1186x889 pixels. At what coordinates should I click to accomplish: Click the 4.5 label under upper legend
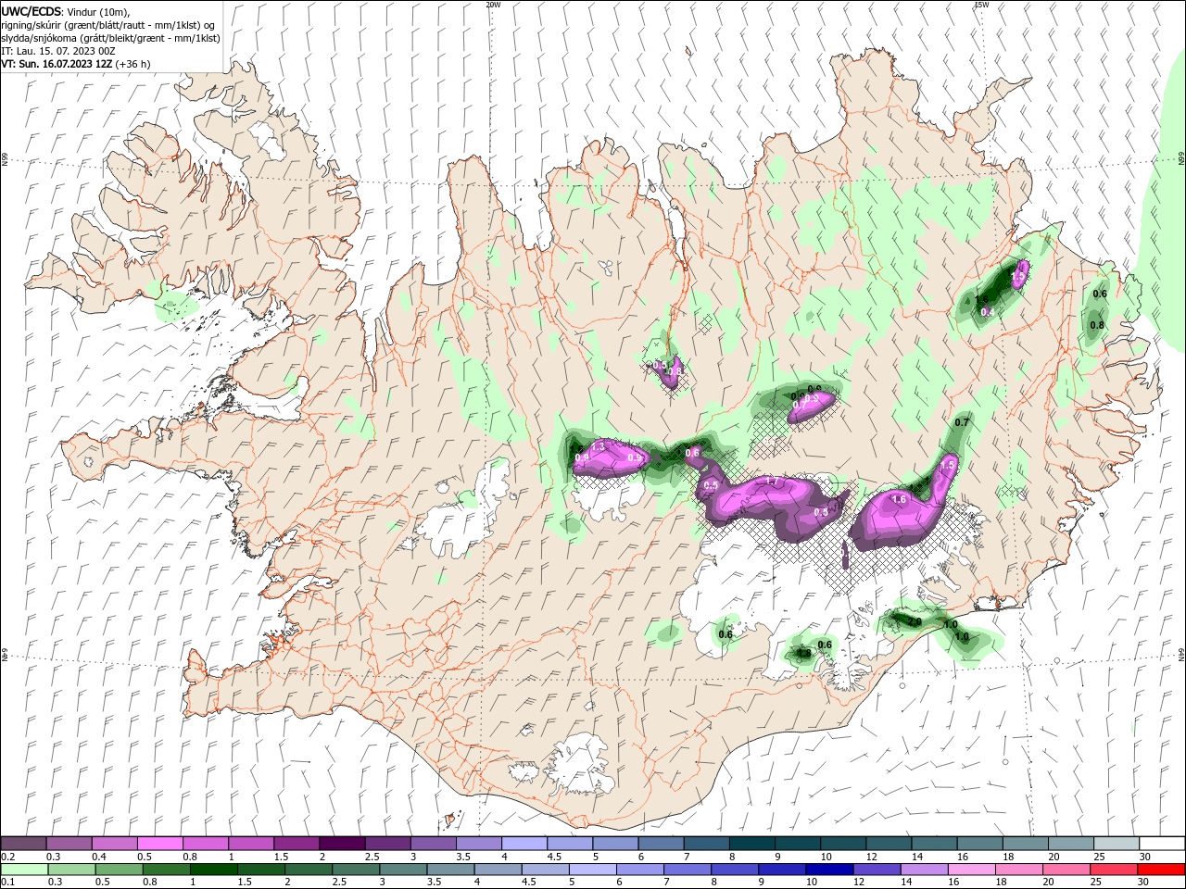(554, 857)
